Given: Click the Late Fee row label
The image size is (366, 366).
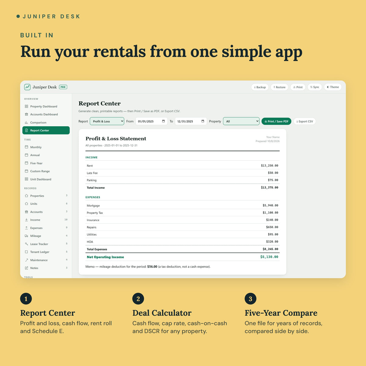Looking at the screenshot, I should pyautogui.click(x=92, y=173).
